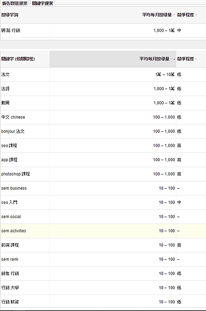Select the sem rank keyword
206x311 pixels.
click(x=10, y=259)
